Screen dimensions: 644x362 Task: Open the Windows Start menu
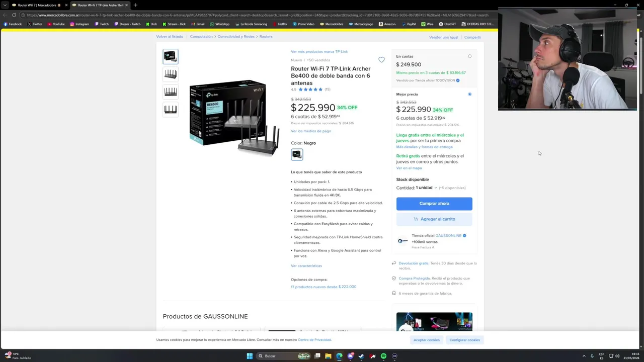(x=250, y=356)
